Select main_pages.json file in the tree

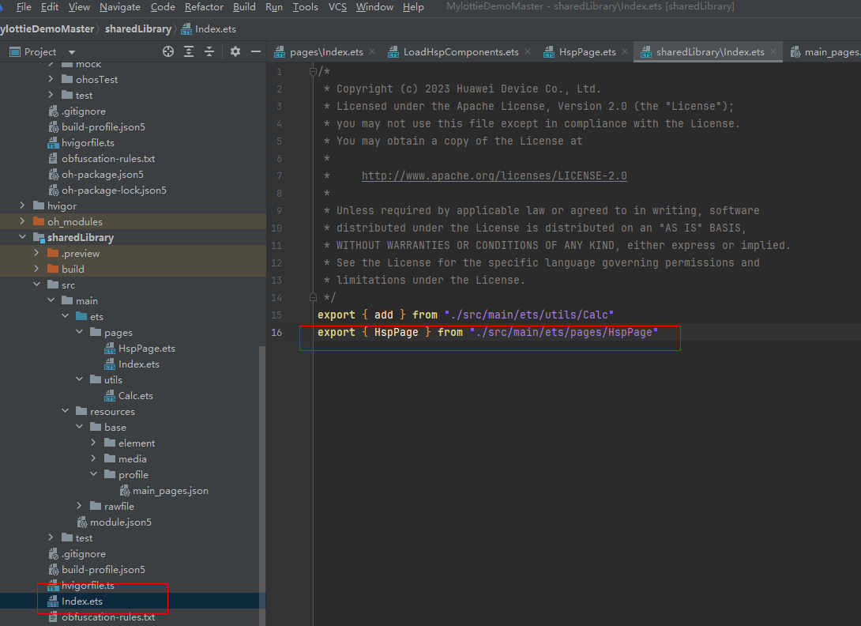coord(170,491)
